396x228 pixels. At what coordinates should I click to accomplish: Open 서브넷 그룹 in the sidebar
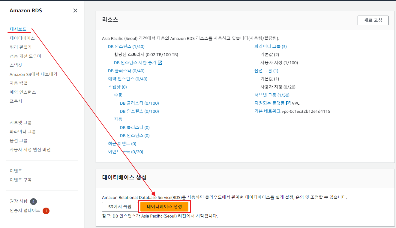21,122
